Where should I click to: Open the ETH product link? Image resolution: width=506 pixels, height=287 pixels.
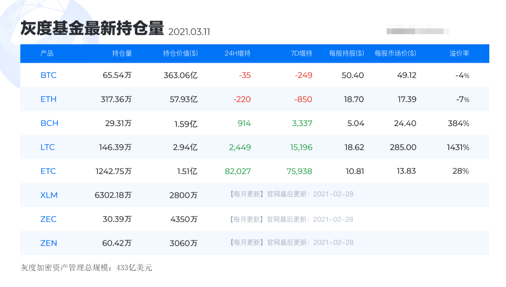[x=48, y=99]
